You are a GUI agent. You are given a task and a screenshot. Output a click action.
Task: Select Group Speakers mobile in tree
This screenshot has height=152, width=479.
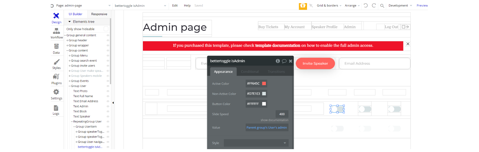[86, 76]
